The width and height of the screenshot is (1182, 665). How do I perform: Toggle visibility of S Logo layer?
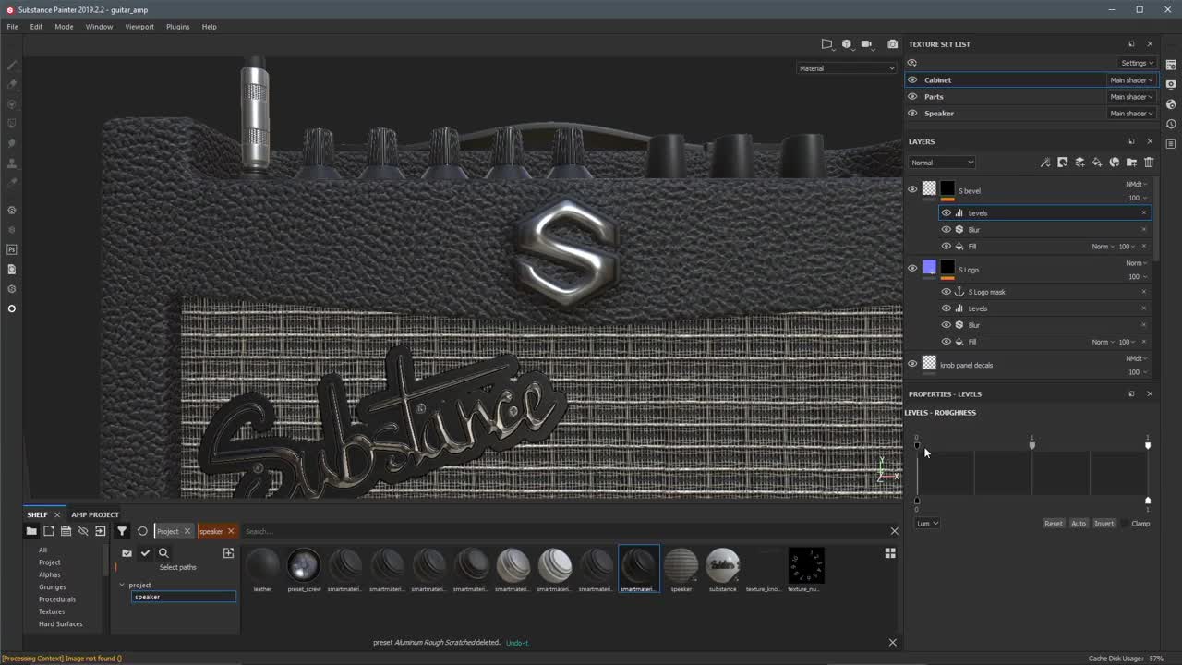pos(912,269)
